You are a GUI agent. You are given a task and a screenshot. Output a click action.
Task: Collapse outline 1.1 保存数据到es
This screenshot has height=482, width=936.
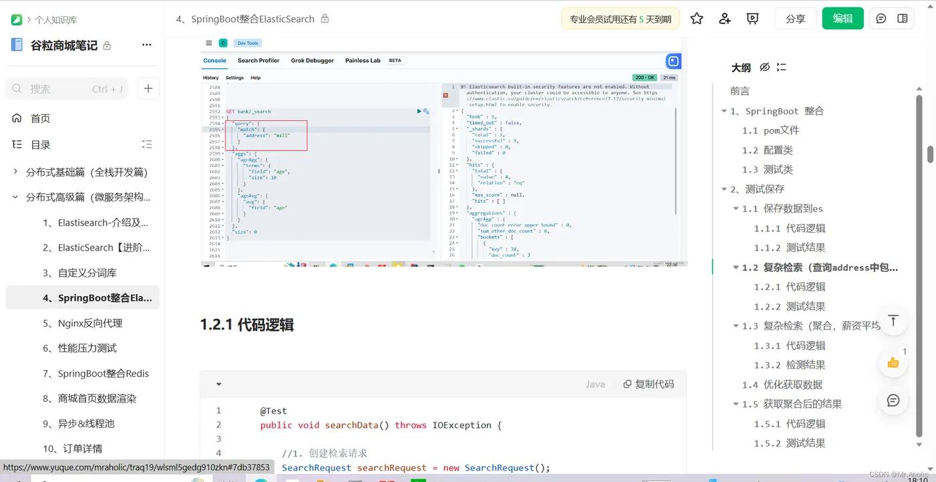tap(736, 209)
